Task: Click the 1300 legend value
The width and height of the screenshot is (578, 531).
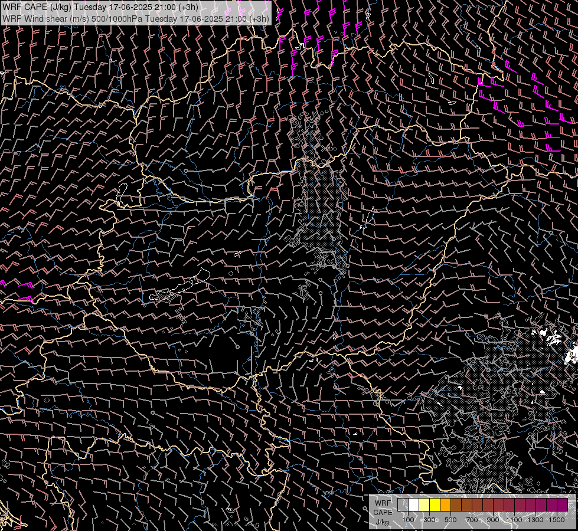Action: [x=535, y=520]
